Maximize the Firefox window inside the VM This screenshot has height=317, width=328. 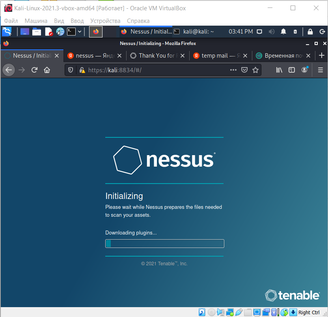pyautogui.click(x=316, y=43)
